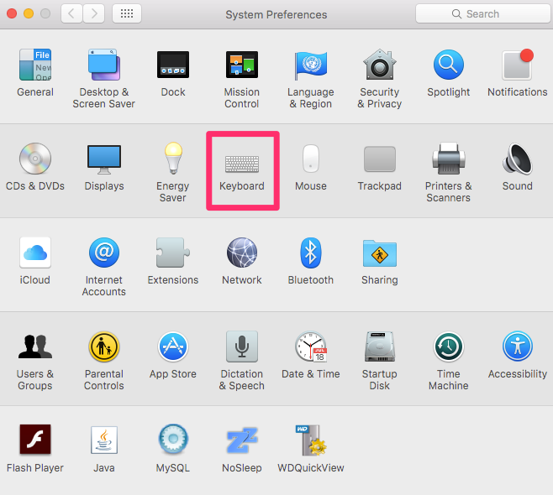Go forward with the right arrow button

point(94,13)
